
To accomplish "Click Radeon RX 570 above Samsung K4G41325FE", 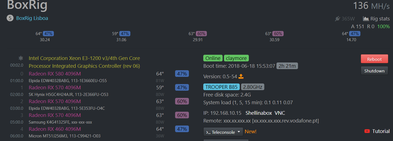I will click(55, 115).
